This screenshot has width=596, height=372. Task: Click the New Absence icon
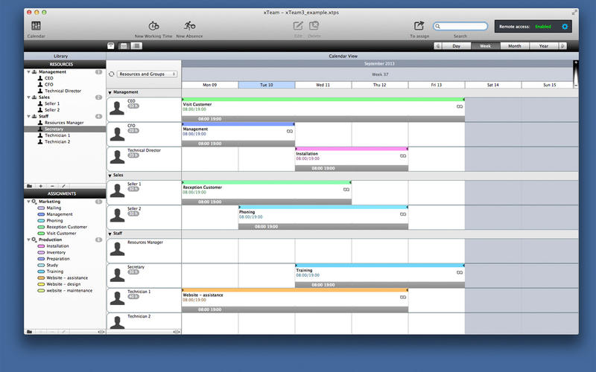pos(189,26)
